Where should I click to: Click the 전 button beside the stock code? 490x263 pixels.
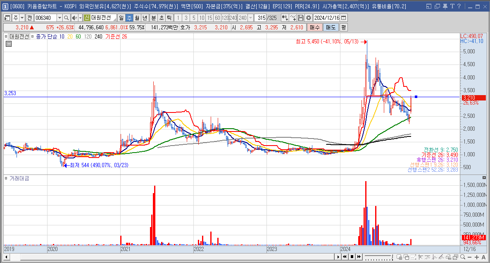[30, 18]
